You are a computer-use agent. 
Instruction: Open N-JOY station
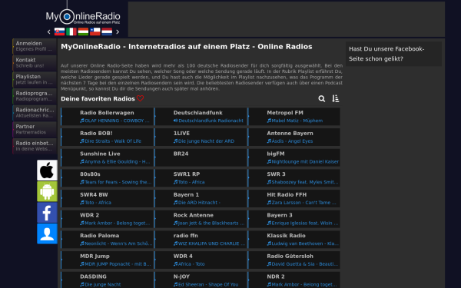coord(201,280)
